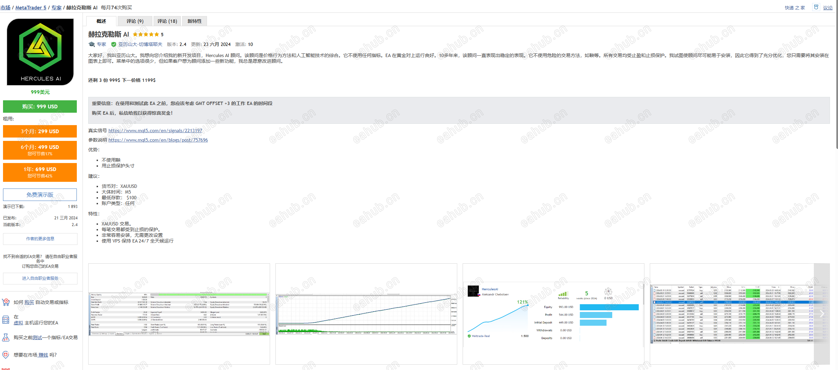Click the 激活: 10 text
This screenshot has width=838, height=370.
coord(244,44)
